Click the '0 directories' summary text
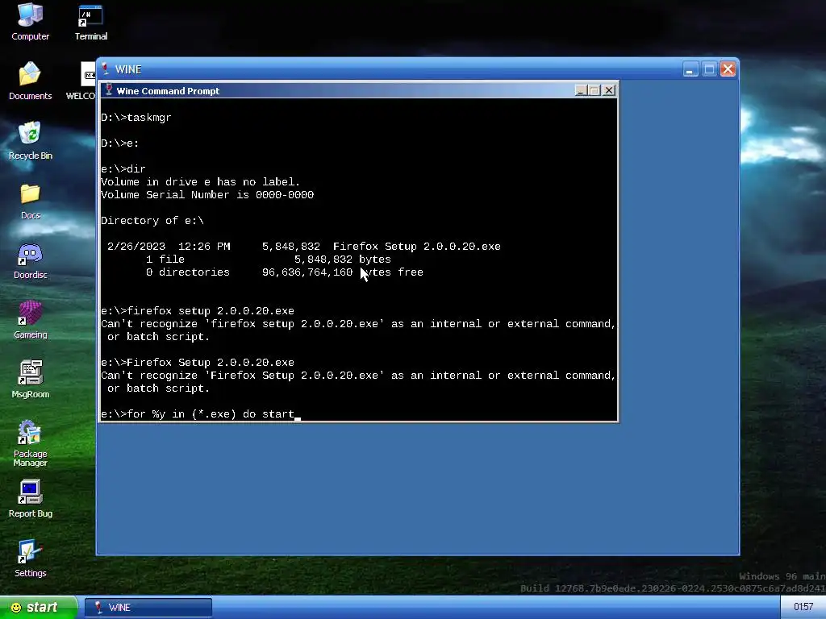 click(x=187, y=272)
